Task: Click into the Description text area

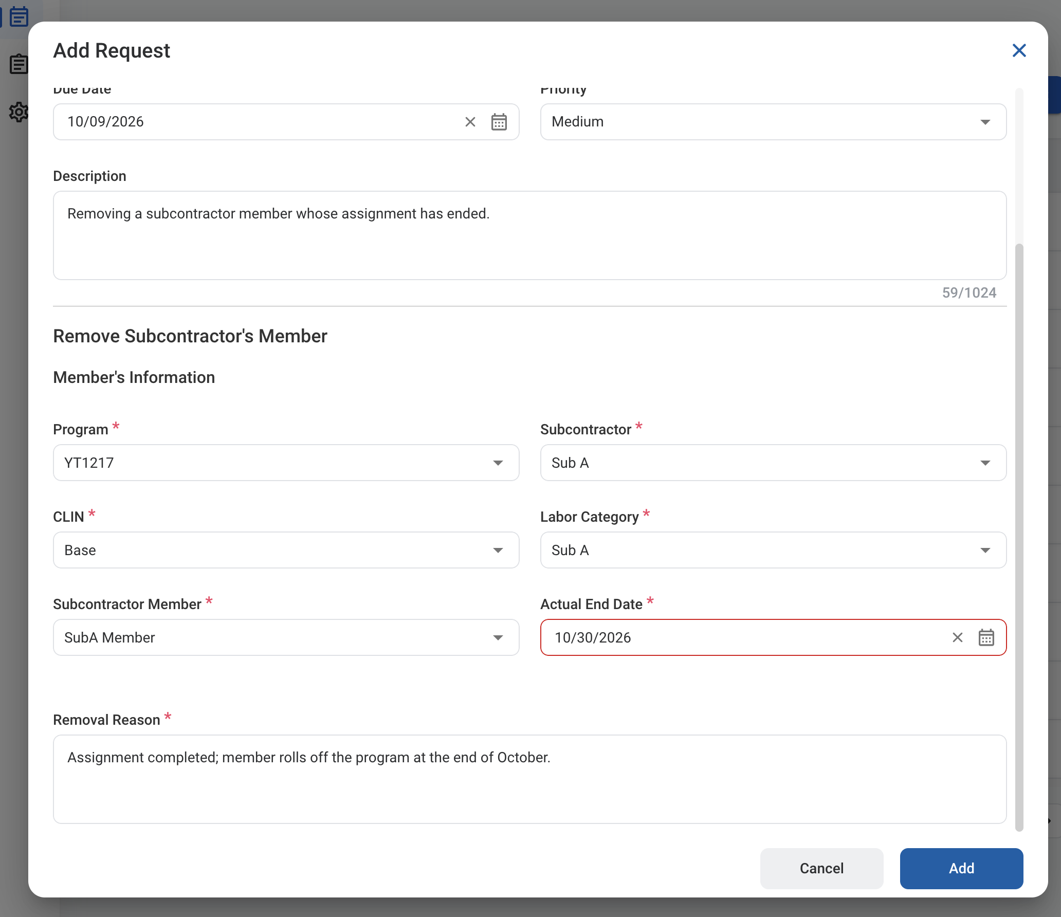Action: tap(529, 235)
